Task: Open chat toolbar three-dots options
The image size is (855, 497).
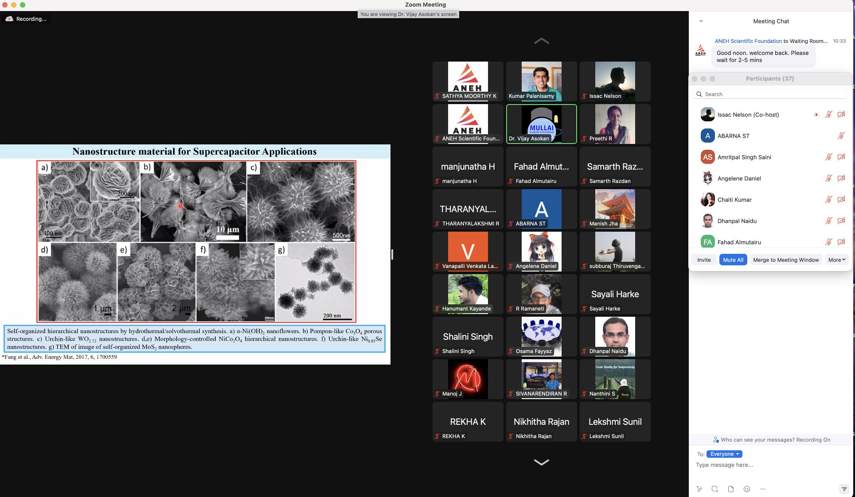Action: point(763,489)
